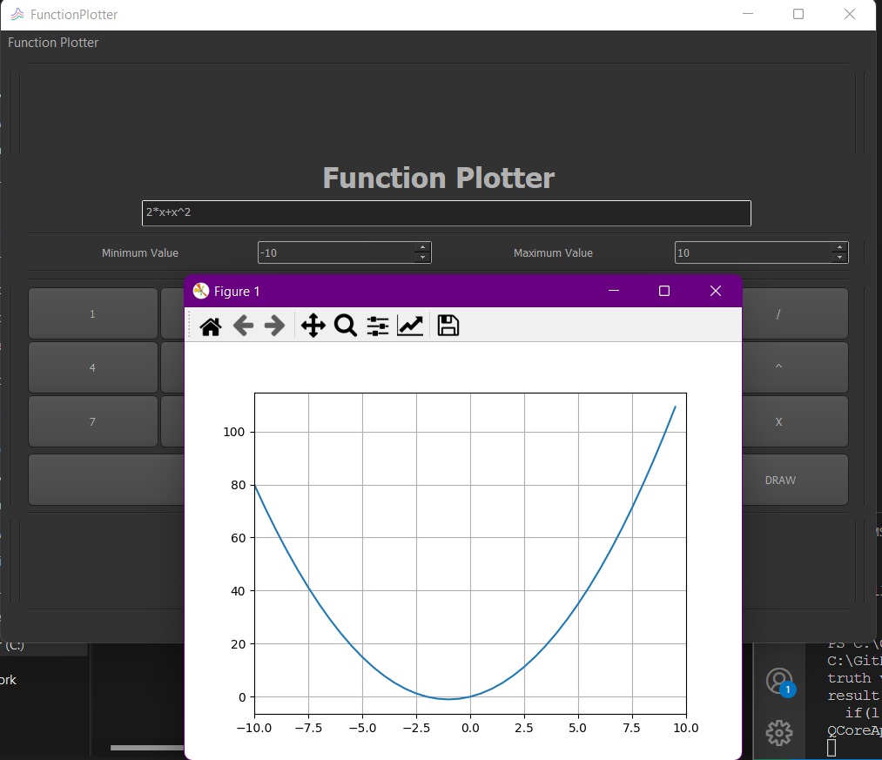Activate the Zoom to rectangle tool
The image size is (882, 760).
click(x=346, y=326)
